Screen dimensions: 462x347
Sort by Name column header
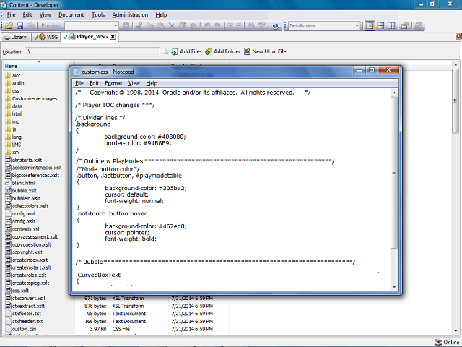[38, 66]
